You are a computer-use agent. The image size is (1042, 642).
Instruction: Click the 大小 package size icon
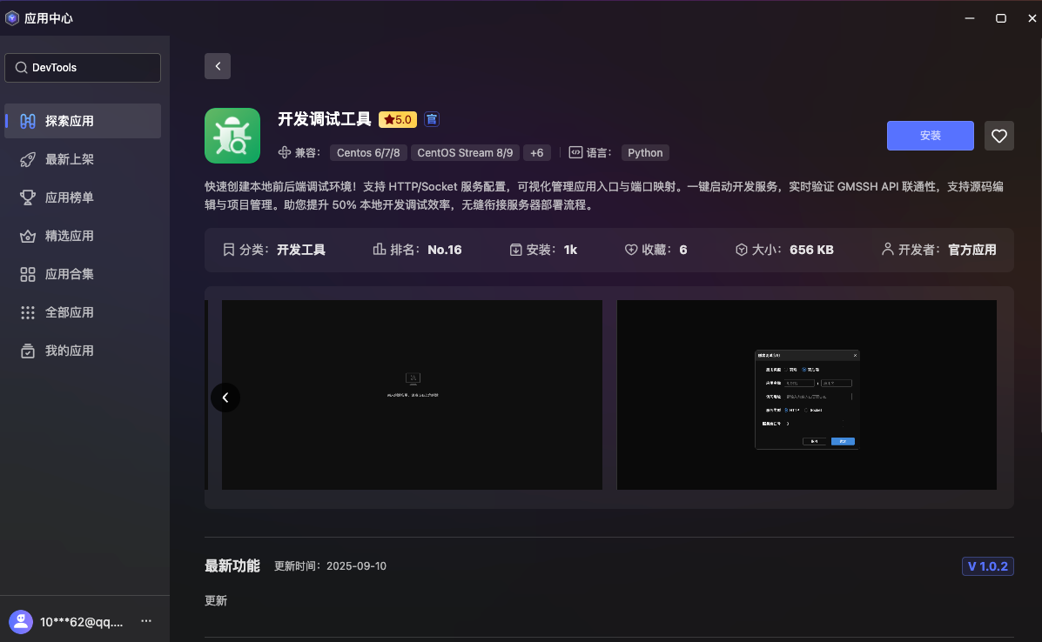point(741,250)
